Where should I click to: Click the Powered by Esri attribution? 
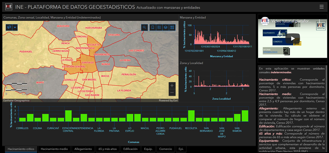[168, 100]
